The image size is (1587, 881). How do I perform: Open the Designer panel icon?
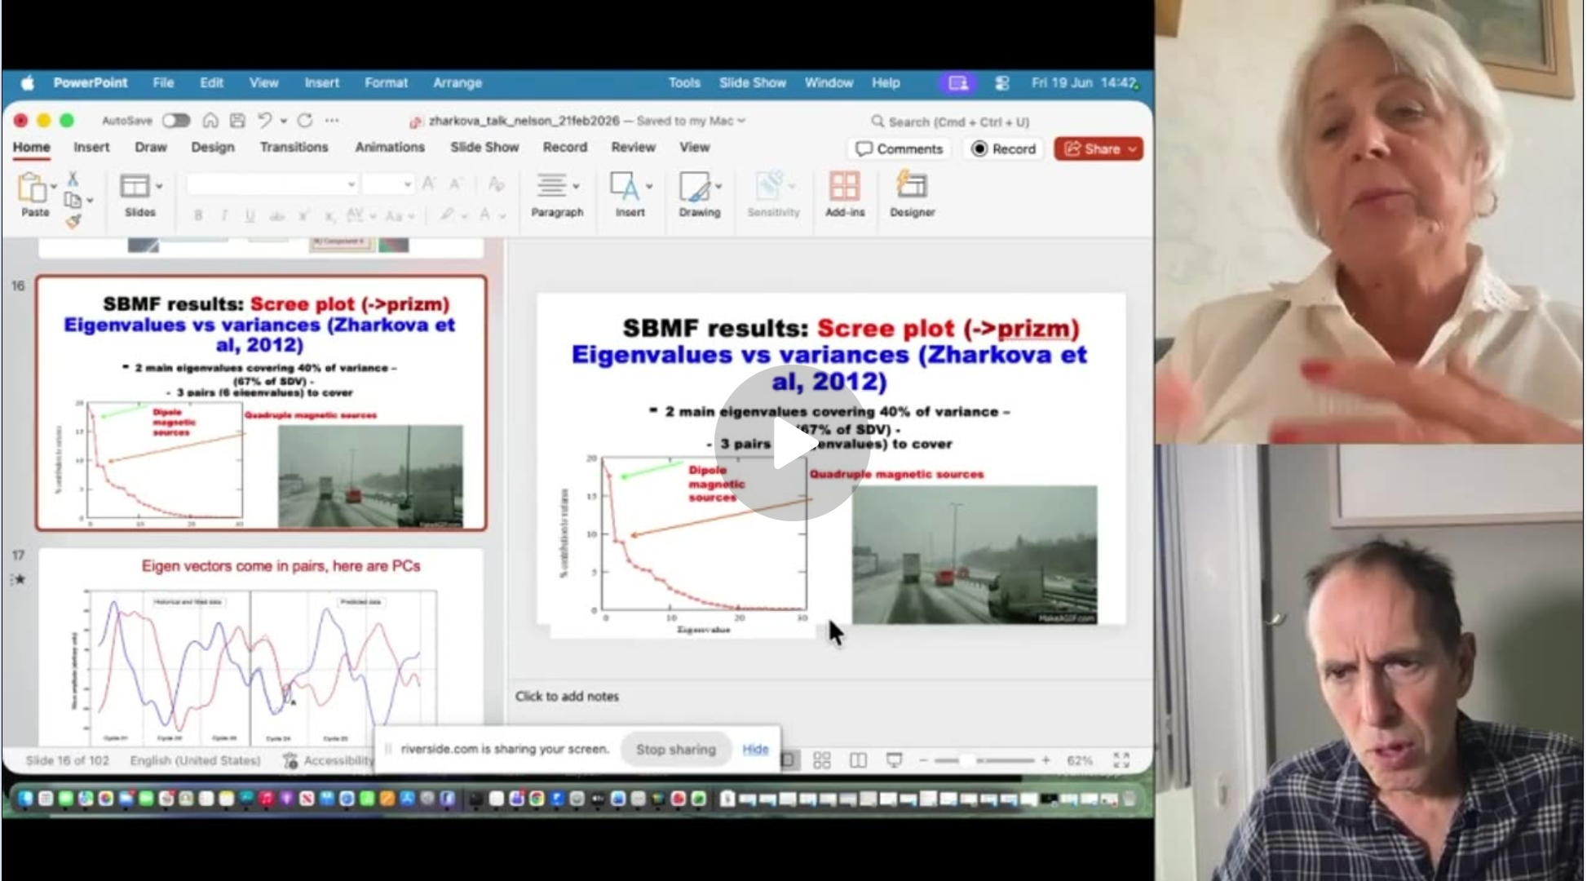point(912,186)
